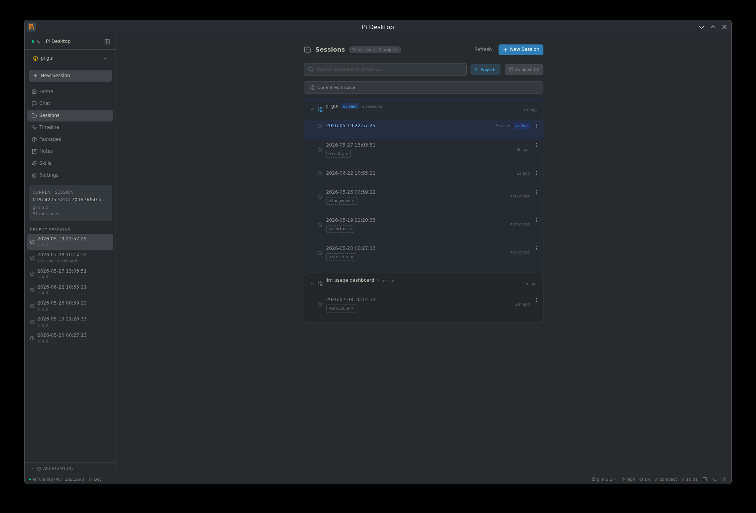Open settings gear in the status bar
This screenshot has height=513, width=756.
[x=724, y=479]
